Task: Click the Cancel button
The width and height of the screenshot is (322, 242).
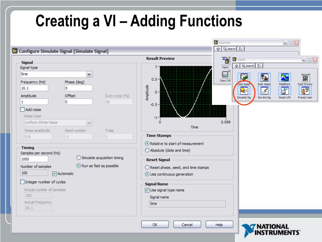Action: pos(187,224)
